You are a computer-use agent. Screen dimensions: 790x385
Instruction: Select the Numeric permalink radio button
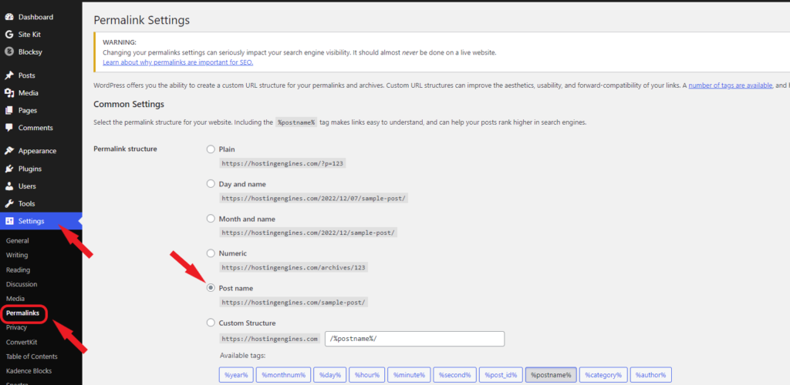tap(211, 253)
